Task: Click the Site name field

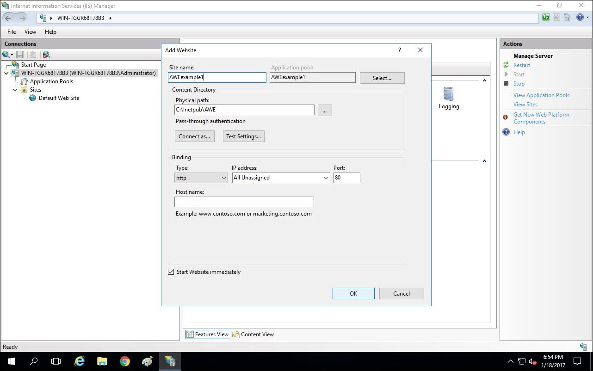Action: click(x=217, y=77)
